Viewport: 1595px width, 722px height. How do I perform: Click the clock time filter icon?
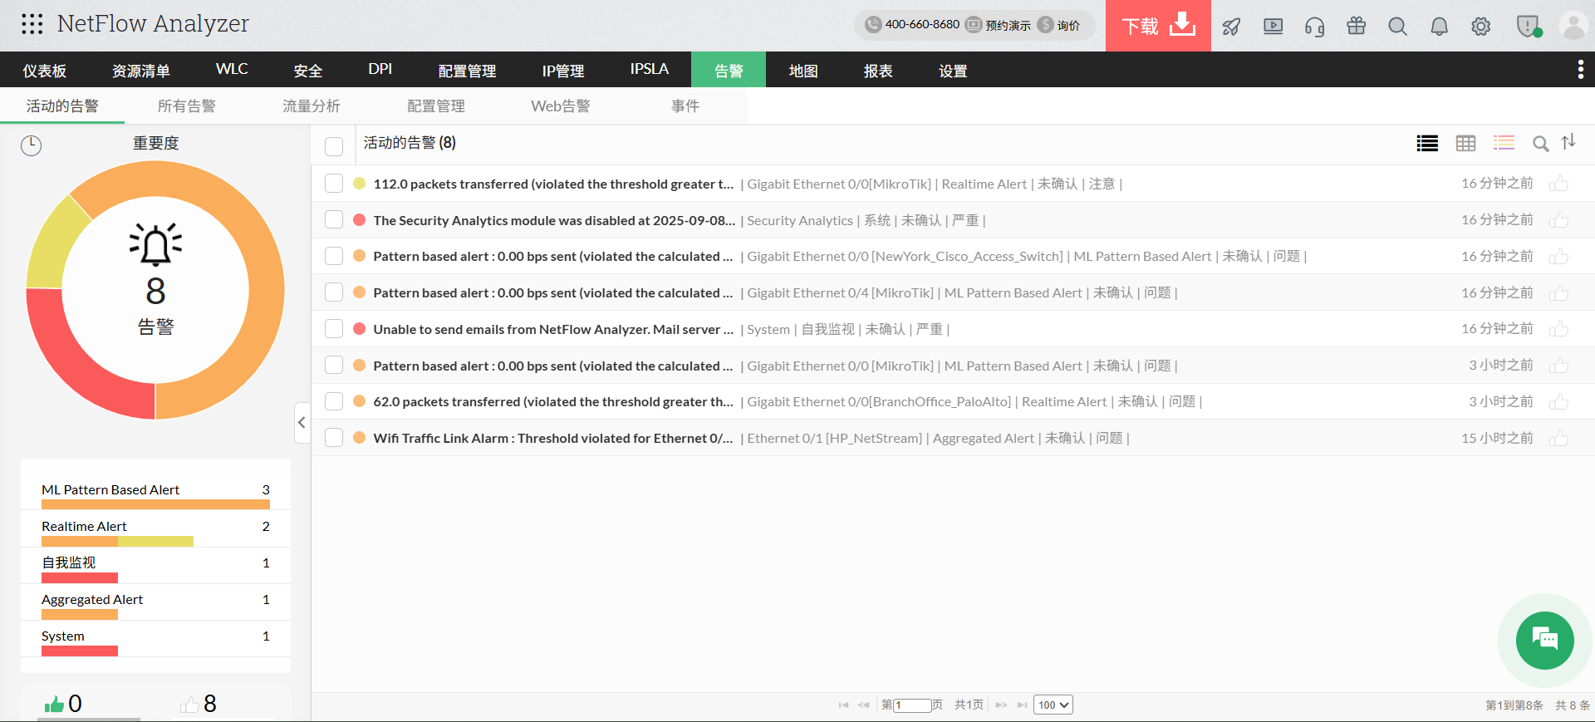(31, 145)
